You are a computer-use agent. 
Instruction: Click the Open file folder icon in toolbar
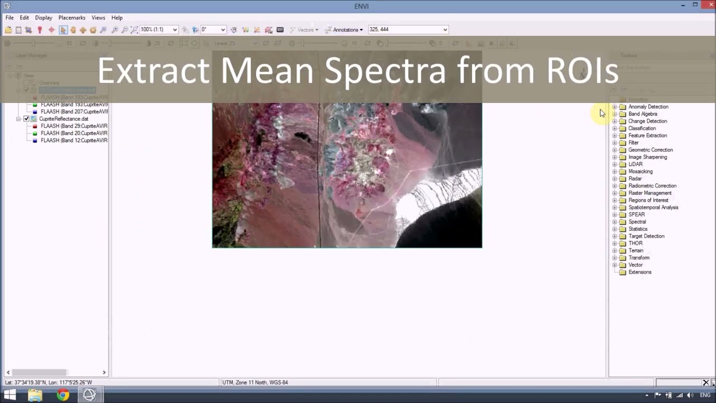(8, 30)
